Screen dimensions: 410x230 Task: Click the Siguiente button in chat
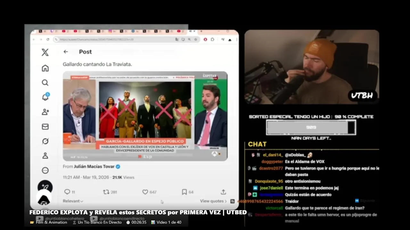click(365, 201)
